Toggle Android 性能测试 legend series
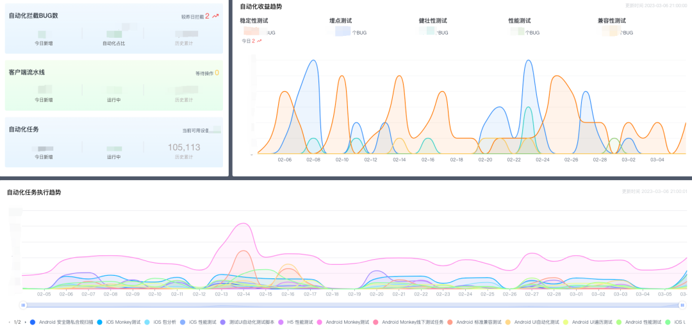The width and height of the screenshot is (692, 329). point(639,323)
